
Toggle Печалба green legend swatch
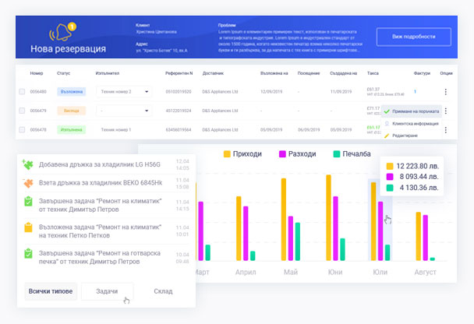[337, 154]
